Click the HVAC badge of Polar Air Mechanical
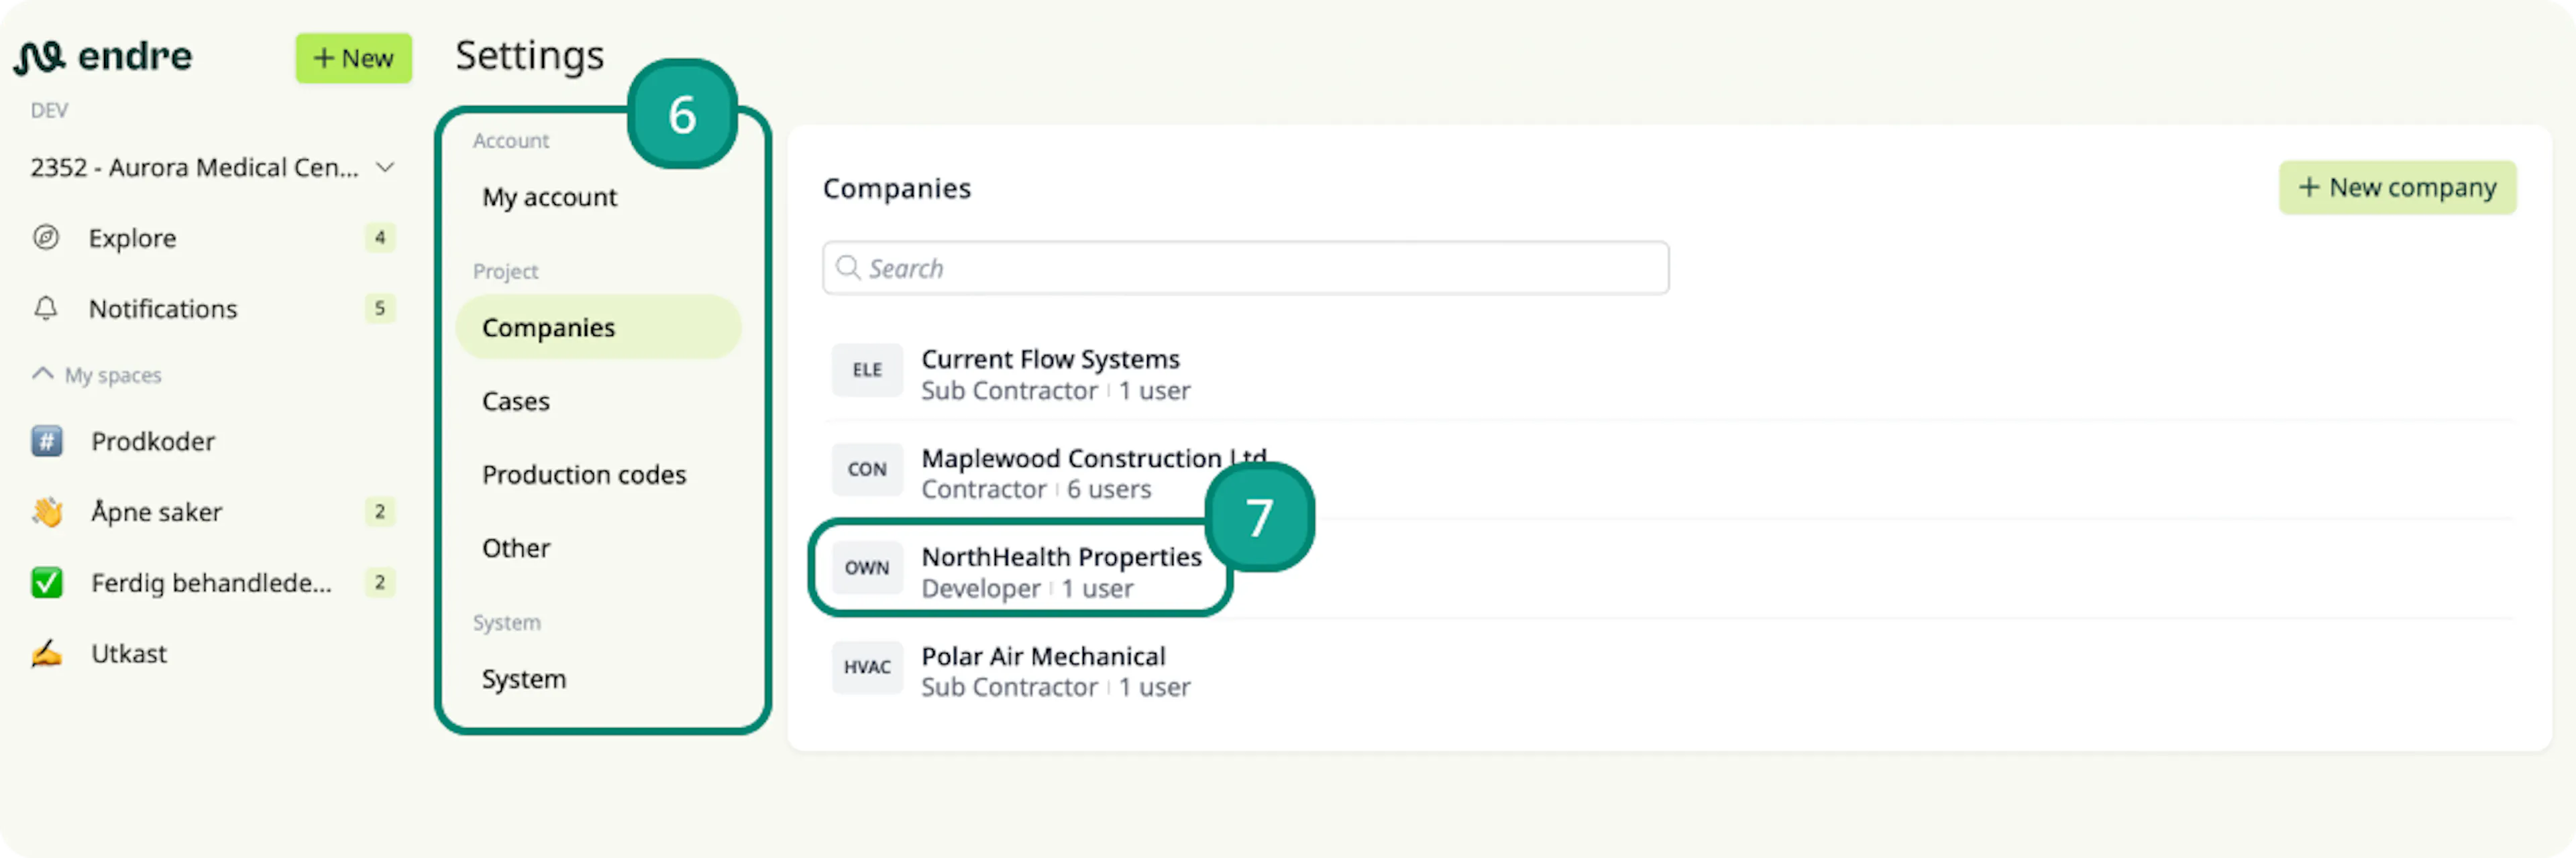This screenshot has width=2576, height=858. click(867, 667)
